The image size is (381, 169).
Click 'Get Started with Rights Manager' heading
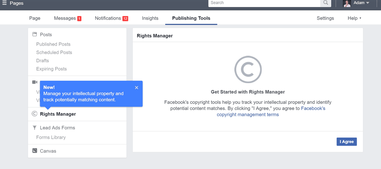coord(248,92)
